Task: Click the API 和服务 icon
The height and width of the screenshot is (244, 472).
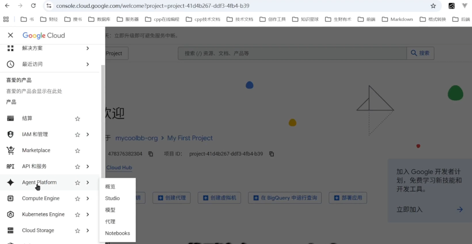Action: pos(10,166)
